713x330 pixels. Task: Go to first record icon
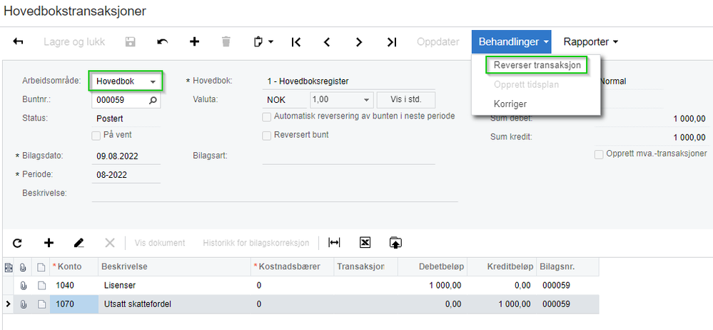[295, 42]
